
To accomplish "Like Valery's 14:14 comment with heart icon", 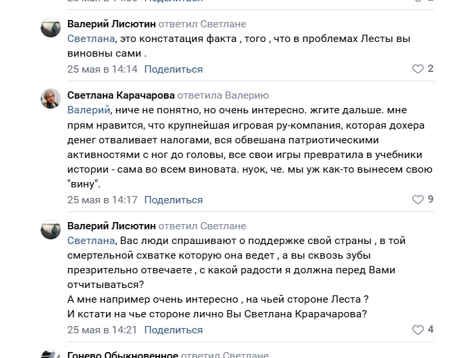I will click(418, 69).
